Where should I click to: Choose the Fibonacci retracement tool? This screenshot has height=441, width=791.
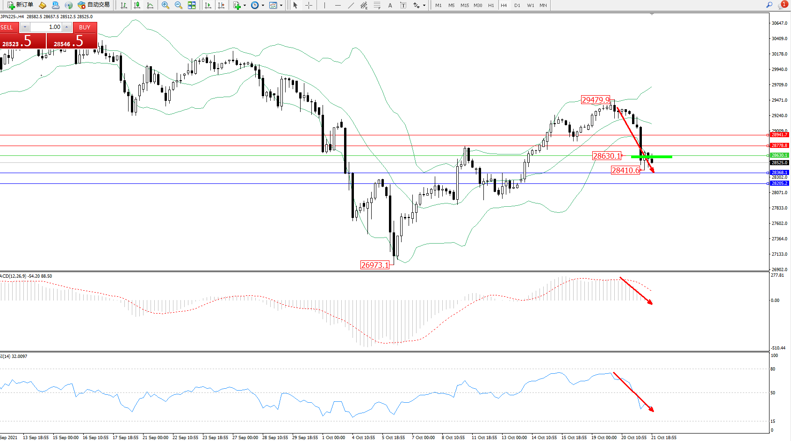pos(377,5)
